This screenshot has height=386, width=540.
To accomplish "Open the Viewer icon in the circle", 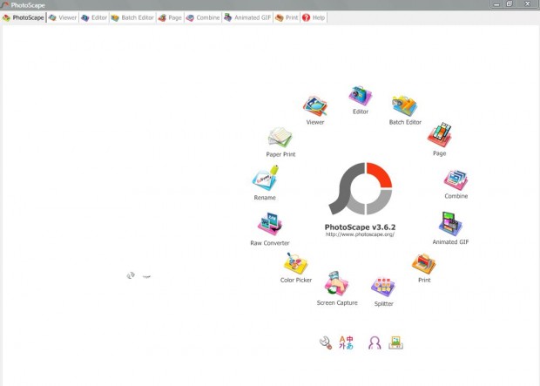I will 314,106.
